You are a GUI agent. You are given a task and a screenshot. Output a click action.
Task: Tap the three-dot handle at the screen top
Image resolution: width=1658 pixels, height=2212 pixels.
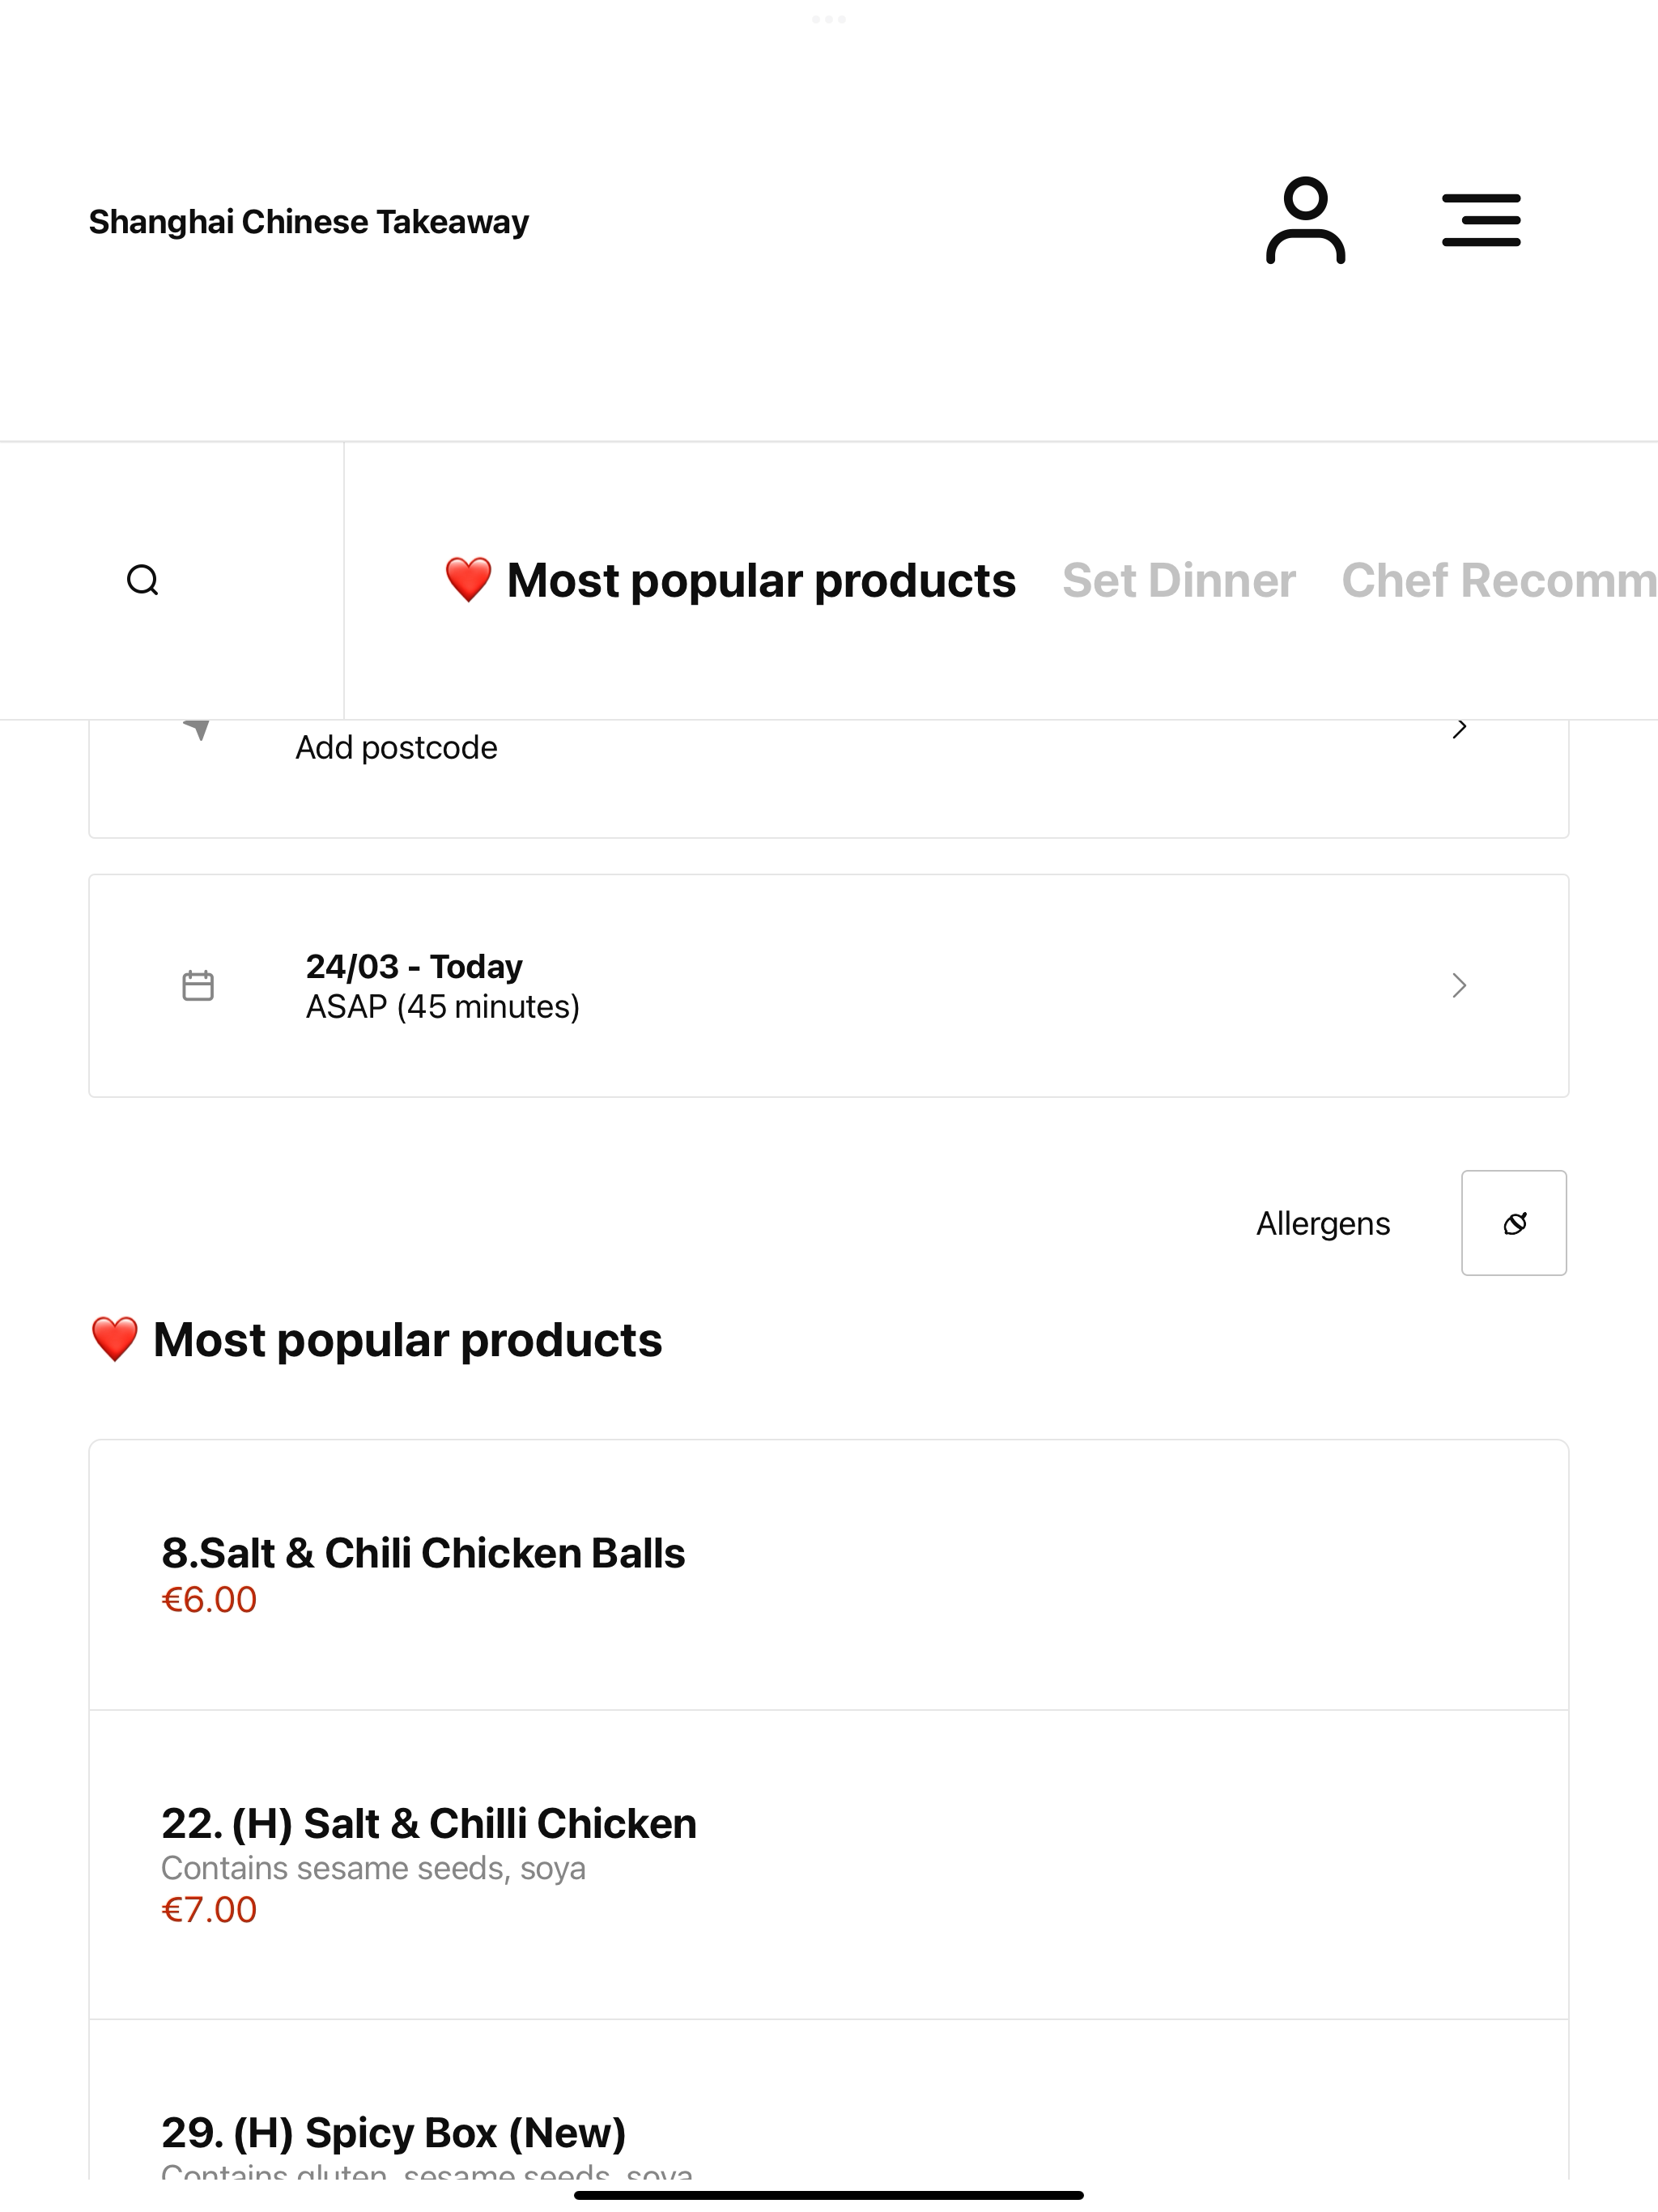pyautogui.click(x=829, y=19)
